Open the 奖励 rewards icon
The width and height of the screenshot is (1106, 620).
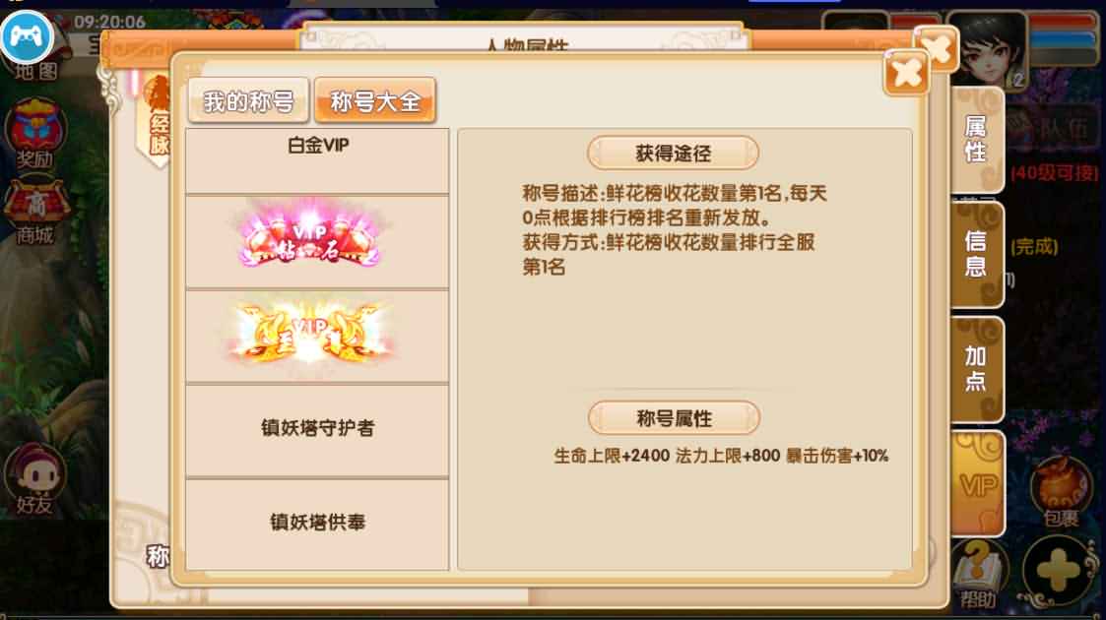tap(35, 135)
